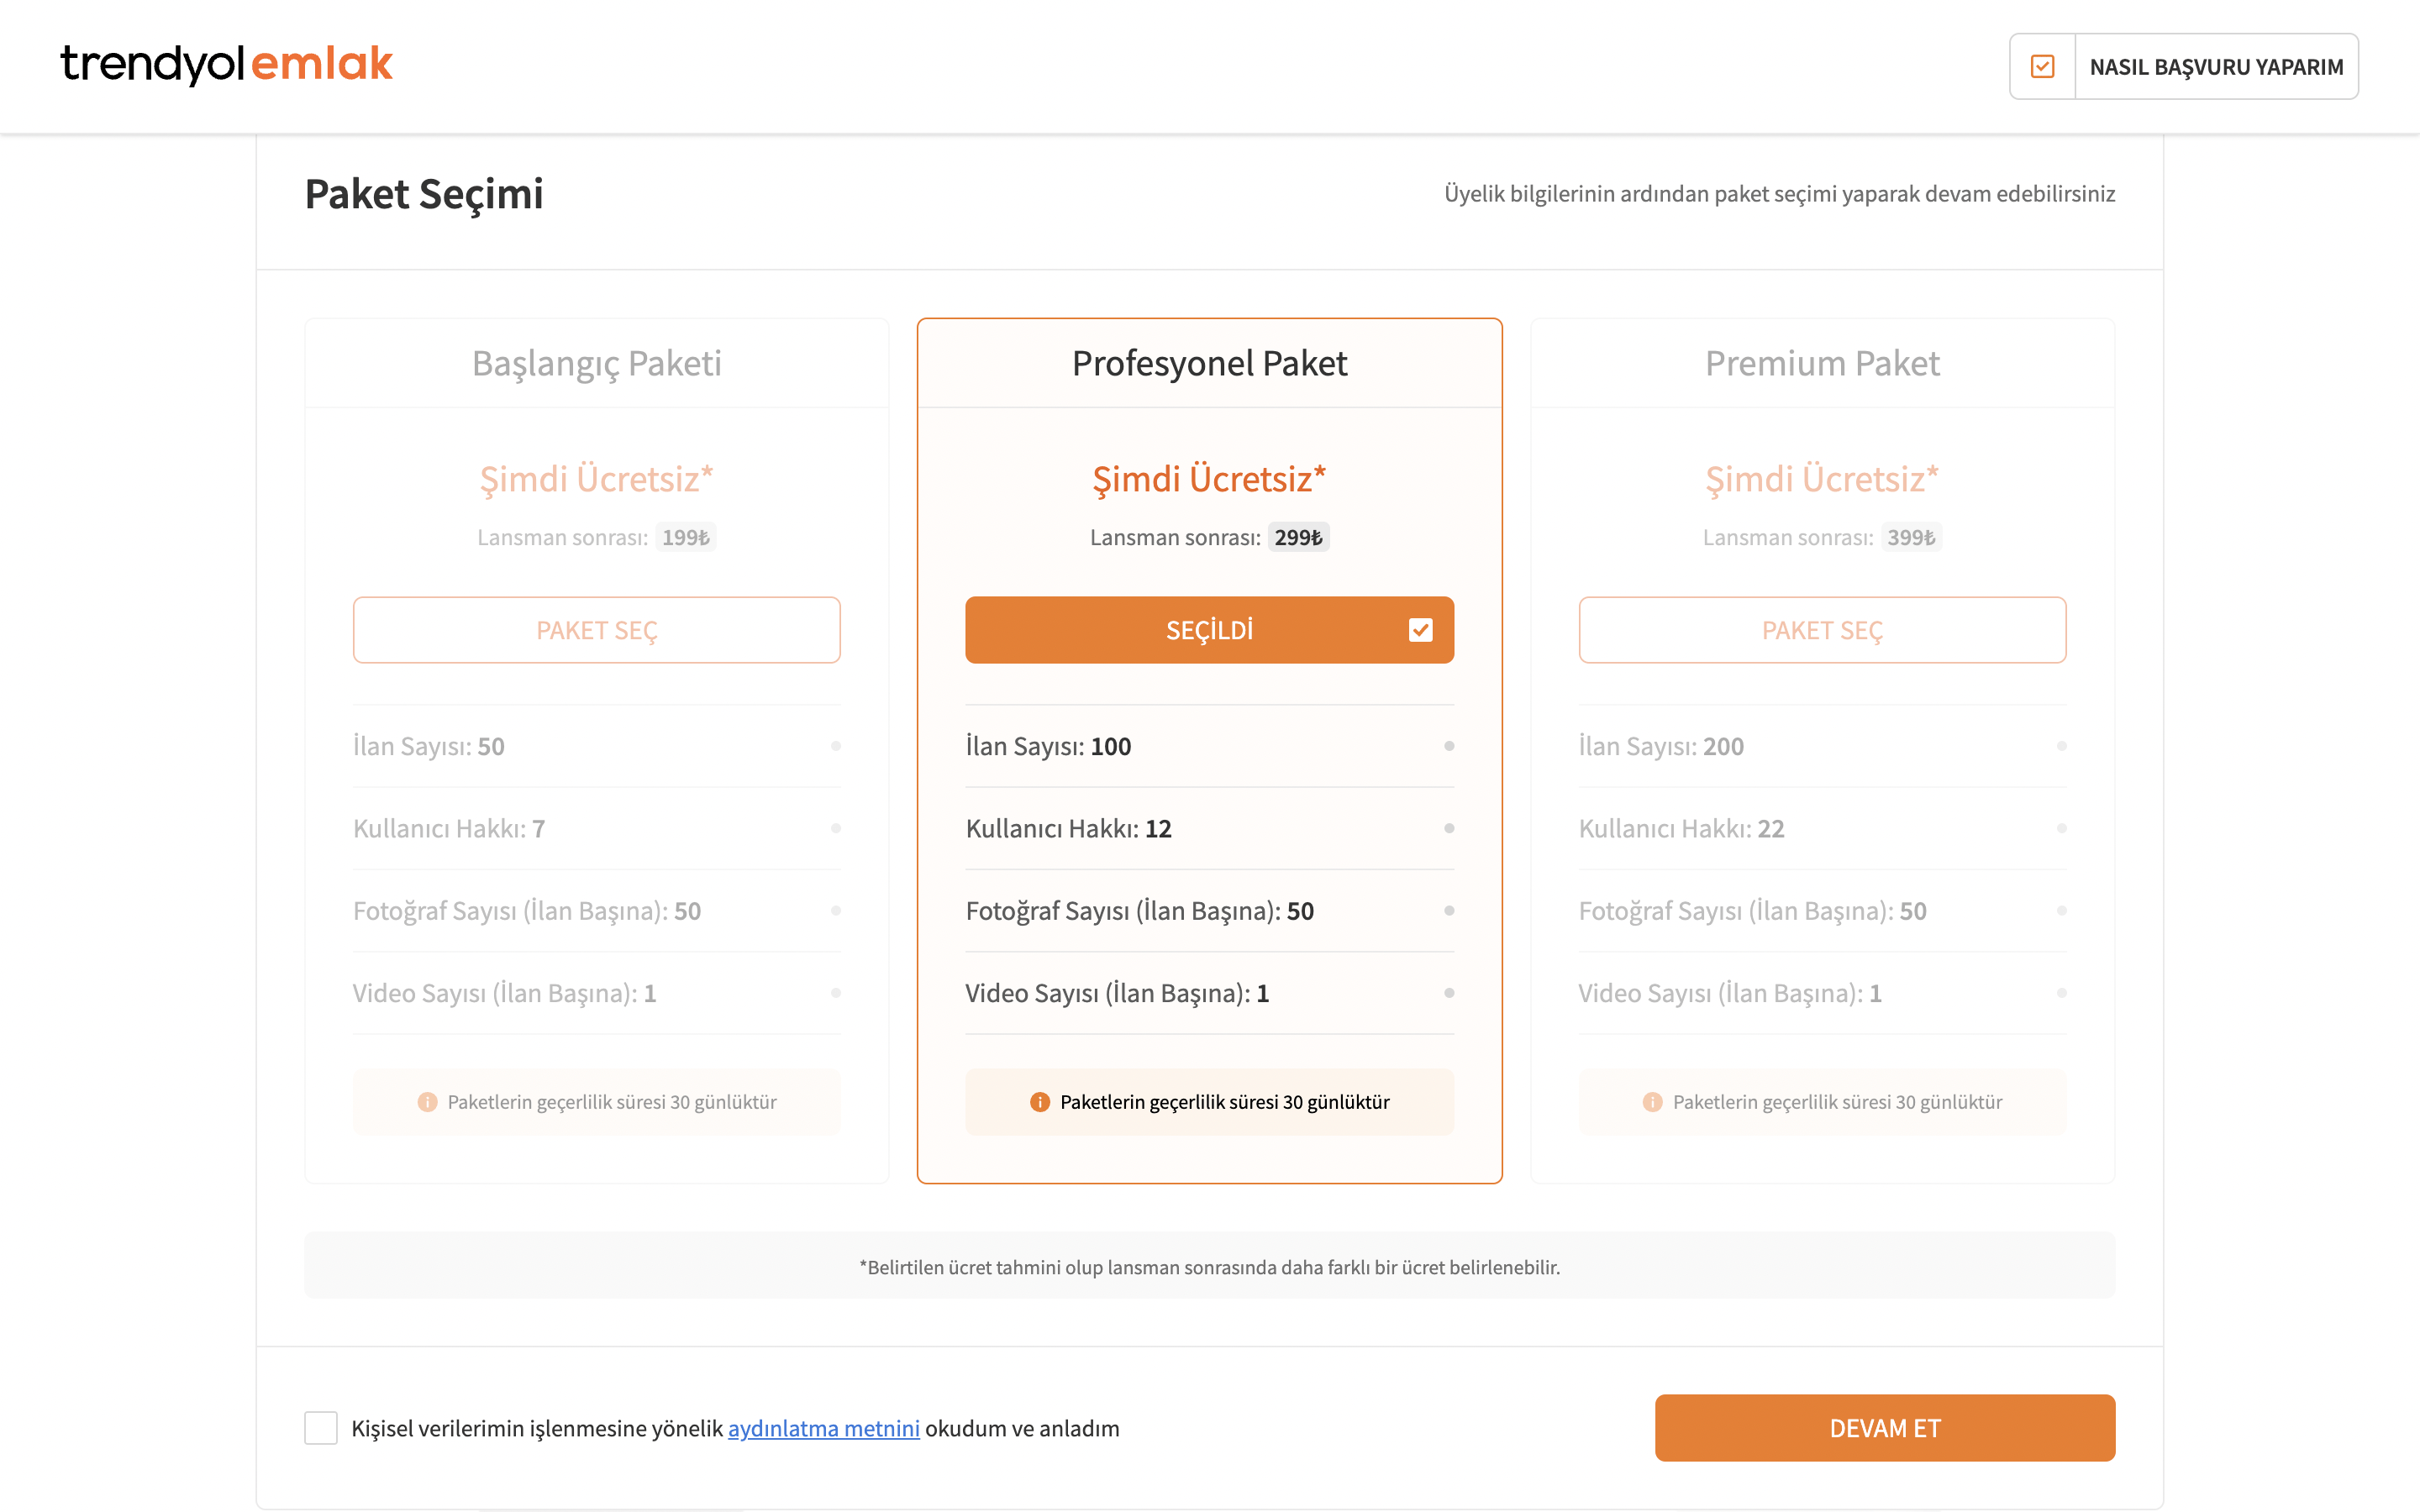Click the info icon in Başlangıç Paketi notice

427,1102
